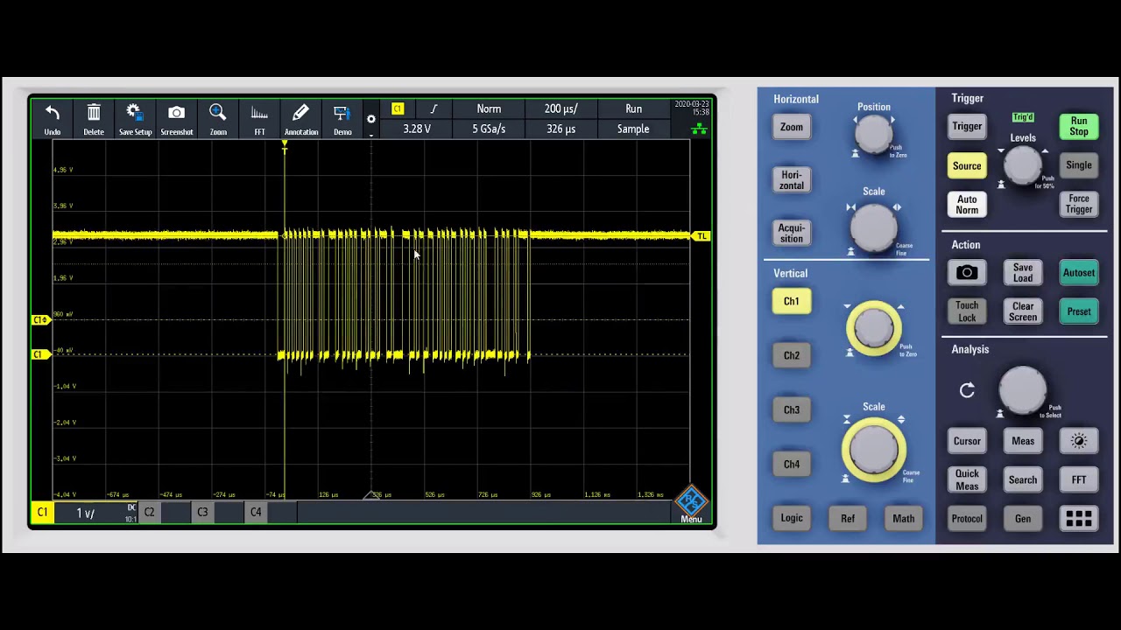This screenshot has height=630, width=1121.
Task: Click the horizontal Scale knob
Action: click(873, 227)
